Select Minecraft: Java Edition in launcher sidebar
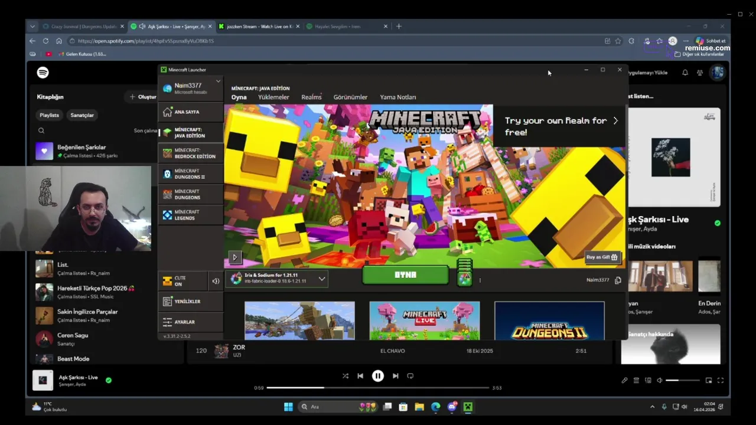 click(x=190, y=132)
